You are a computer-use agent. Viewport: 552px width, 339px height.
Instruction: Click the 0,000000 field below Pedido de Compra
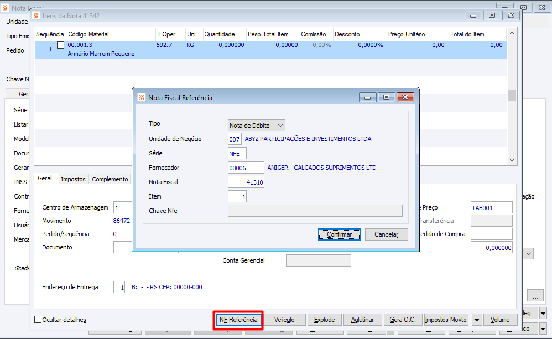(x=492, y=247)
